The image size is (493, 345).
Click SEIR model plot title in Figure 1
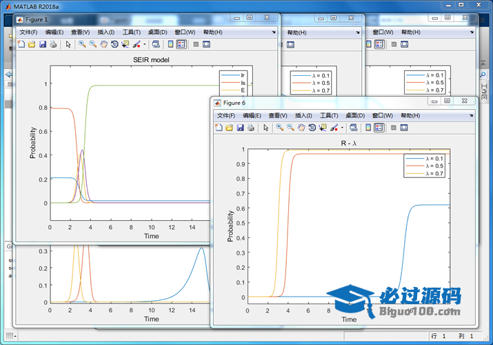[151, 60]
